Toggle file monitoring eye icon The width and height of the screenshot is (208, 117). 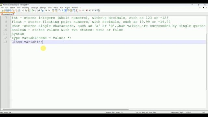(83, 10)
